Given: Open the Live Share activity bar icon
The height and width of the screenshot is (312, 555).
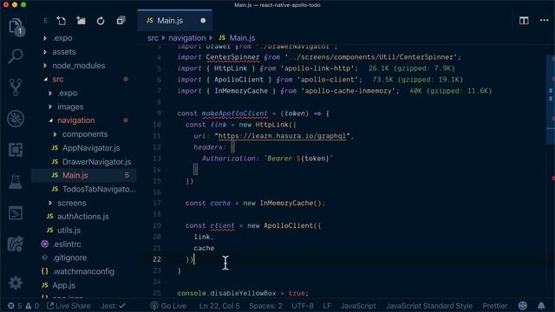Looking at the screenshot, I should (16, 244).
